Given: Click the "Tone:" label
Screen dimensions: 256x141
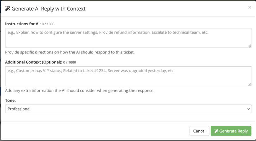Looking at the screenshot, I should coord(10,101).
